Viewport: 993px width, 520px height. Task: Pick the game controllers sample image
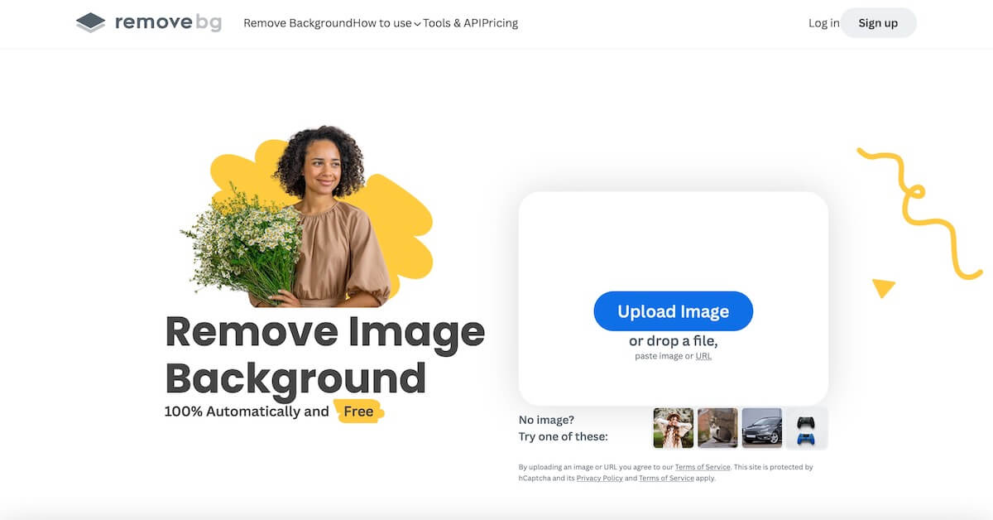coord(806,428)
